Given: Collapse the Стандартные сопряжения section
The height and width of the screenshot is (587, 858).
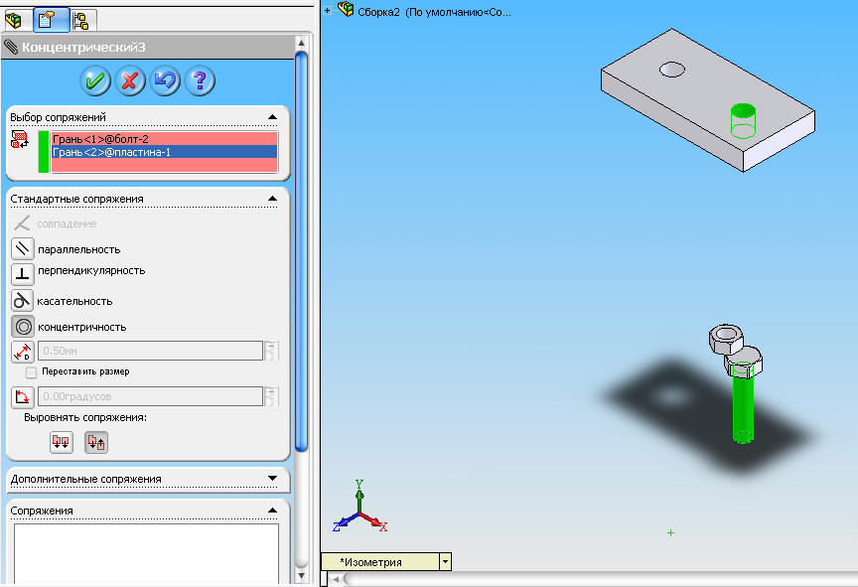Looking at the screenshot, I should (x=272, y=199).
